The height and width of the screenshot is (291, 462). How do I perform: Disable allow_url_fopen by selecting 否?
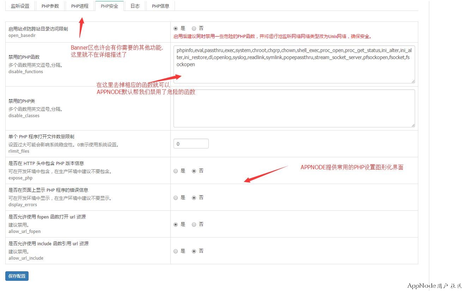click(194, 224)
